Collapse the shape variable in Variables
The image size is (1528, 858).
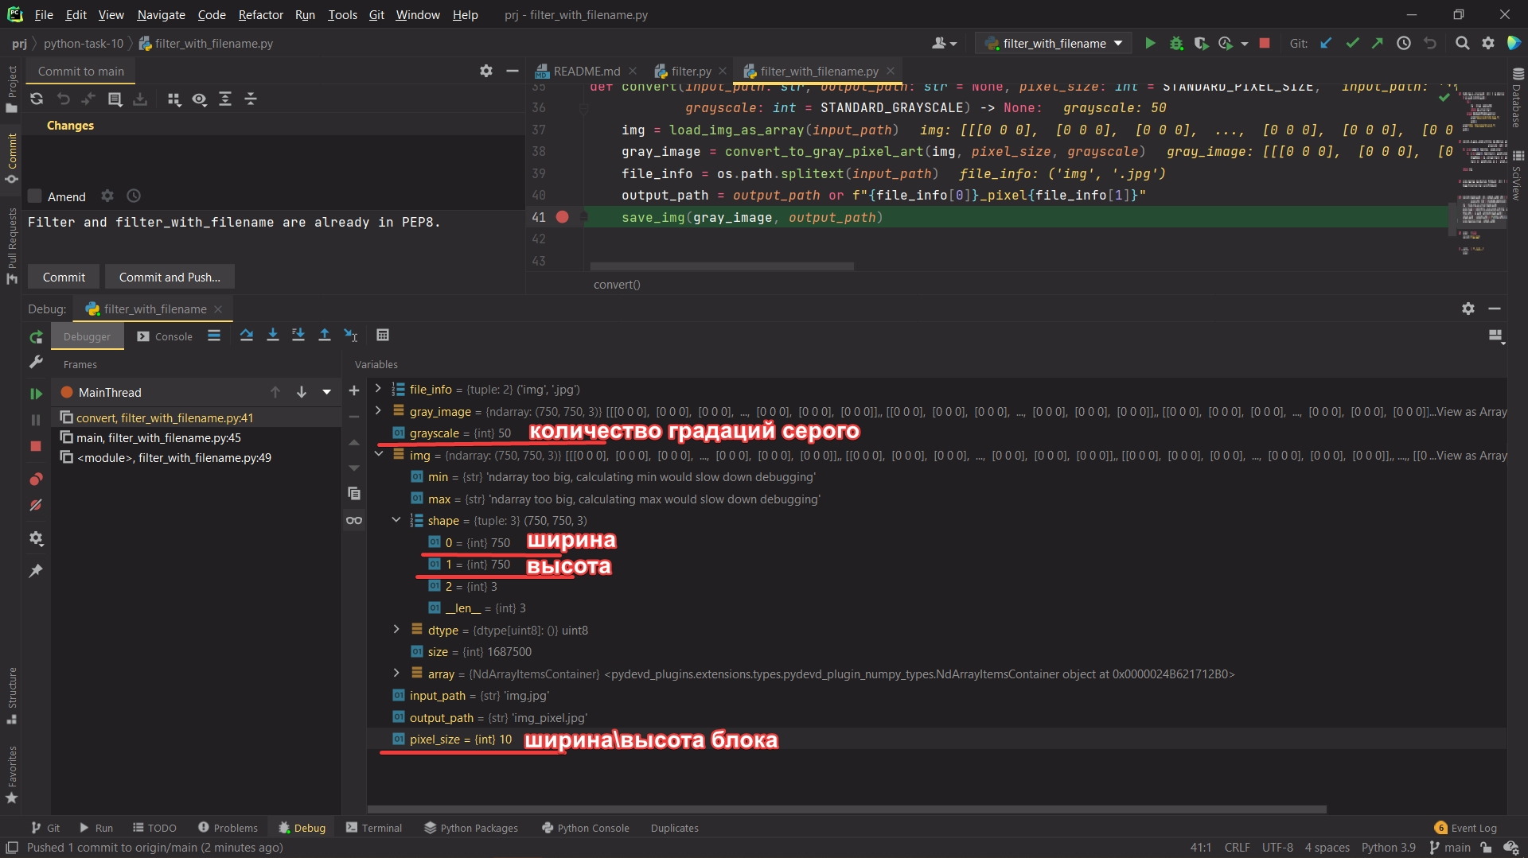(x=396, y=520)
